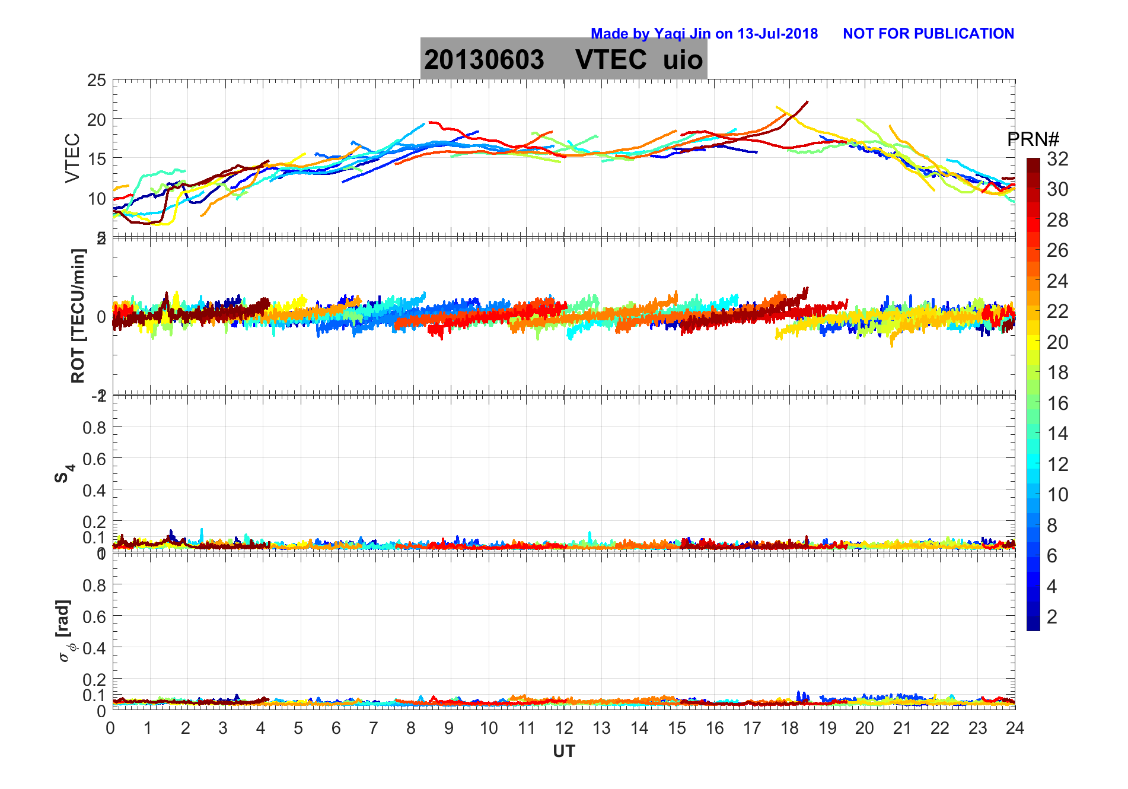Select the "Made by Yaqi Jin on 13-Jul-2018" credit text
The image size is (1128, 789).
point(704,34)
